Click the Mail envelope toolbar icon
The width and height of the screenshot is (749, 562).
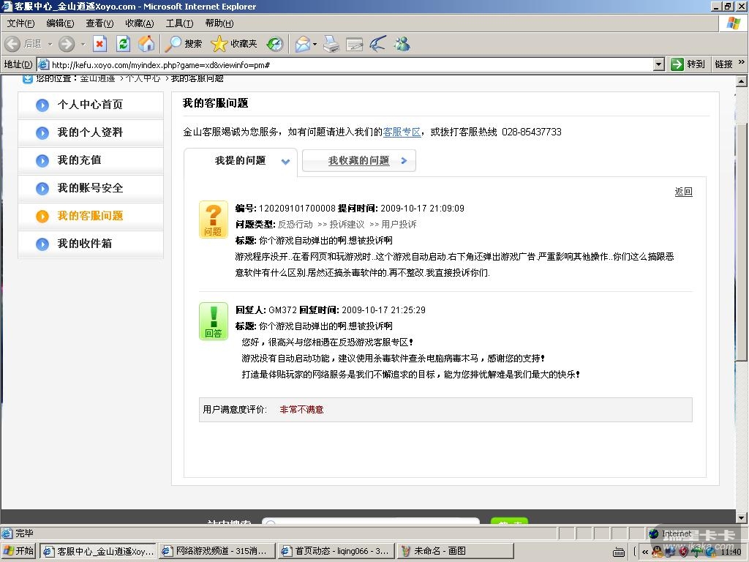tap(302, 44)
